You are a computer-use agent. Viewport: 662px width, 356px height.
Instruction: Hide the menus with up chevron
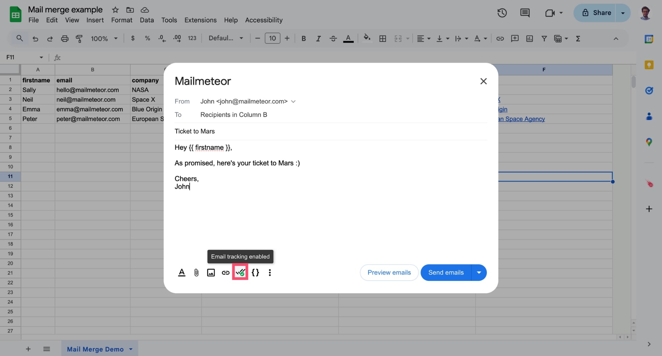616,39
